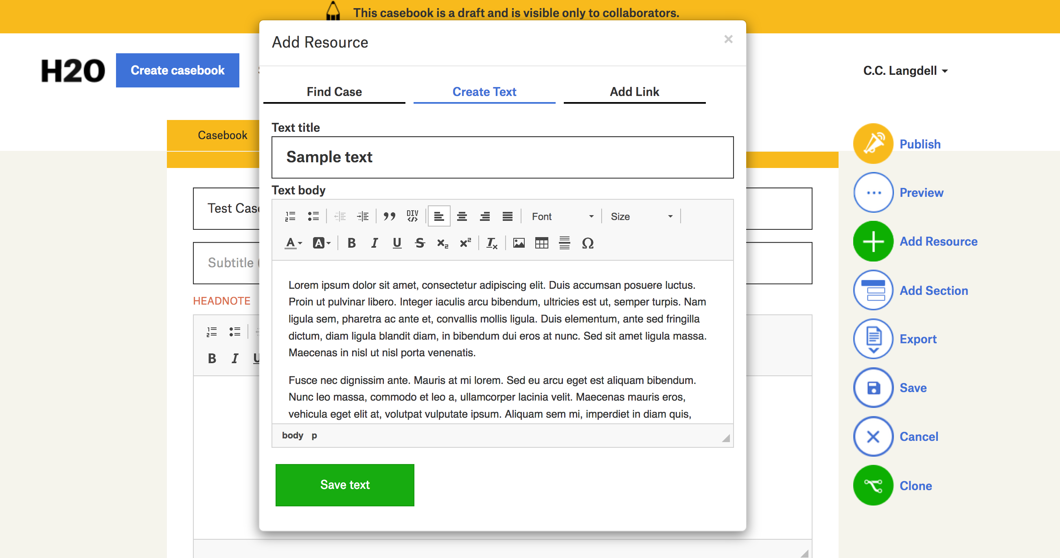Insert numbered list in Headnote editor
1060x558 pixels.
tap(212, 331)
